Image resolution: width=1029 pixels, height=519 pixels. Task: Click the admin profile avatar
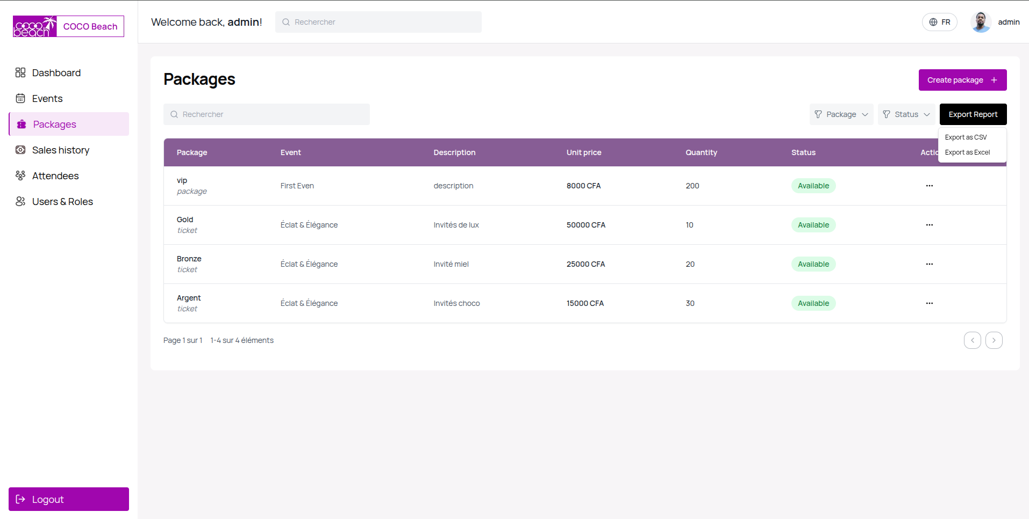click(981, 22)
